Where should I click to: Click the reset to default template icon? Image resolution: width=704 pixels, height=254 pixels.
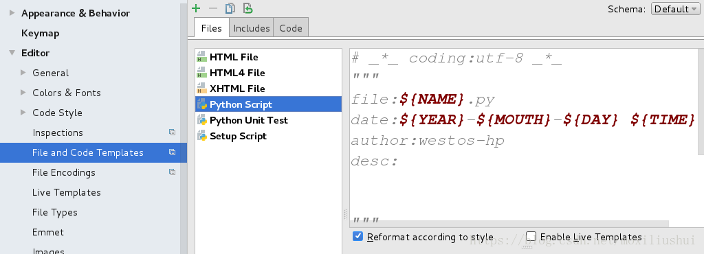(247, 8)
